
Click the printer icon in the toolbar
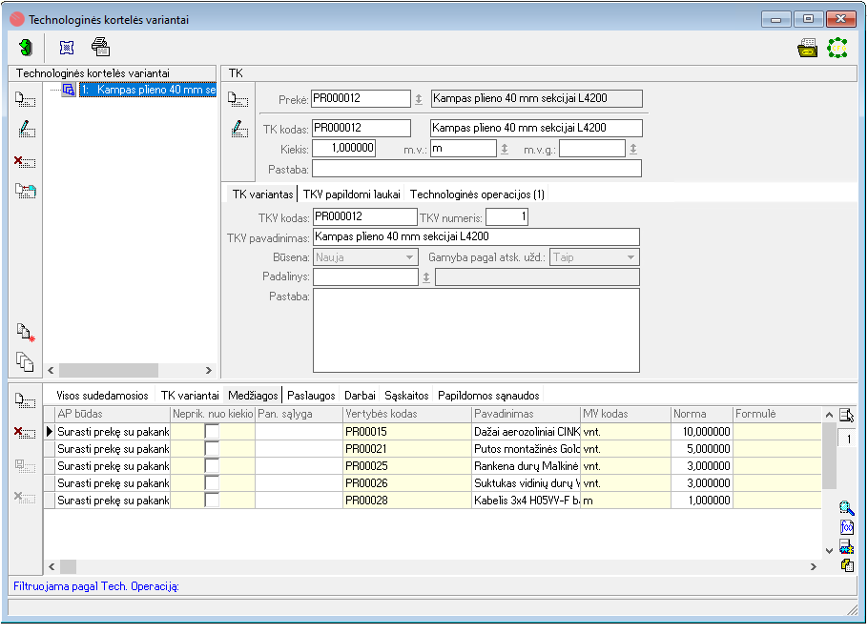pos(101,47)
